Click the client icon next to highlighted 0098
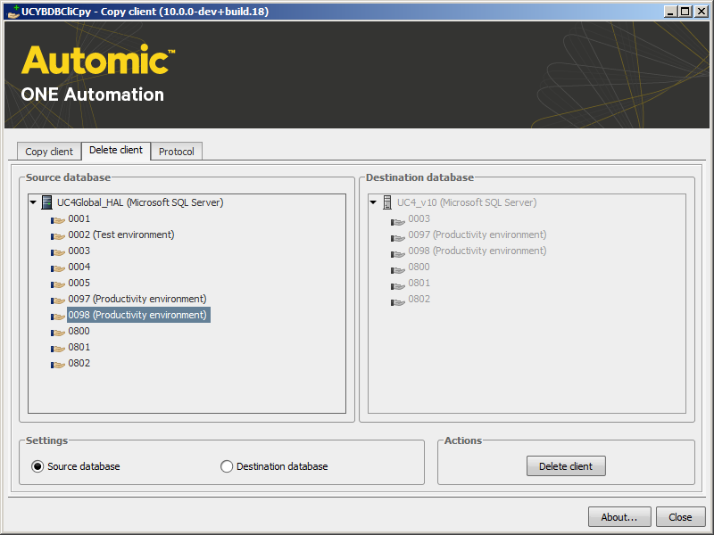The image size is (714, 535). [57, 317]
